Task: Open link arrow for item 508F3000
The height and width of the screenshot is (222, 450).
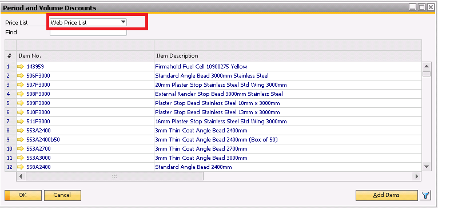Action: click(x=21, y=94)
